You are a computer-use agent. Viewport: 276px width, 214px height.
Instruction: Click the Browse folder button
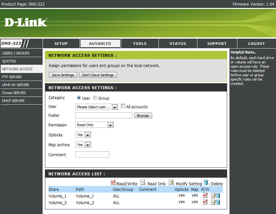(143, 116)
